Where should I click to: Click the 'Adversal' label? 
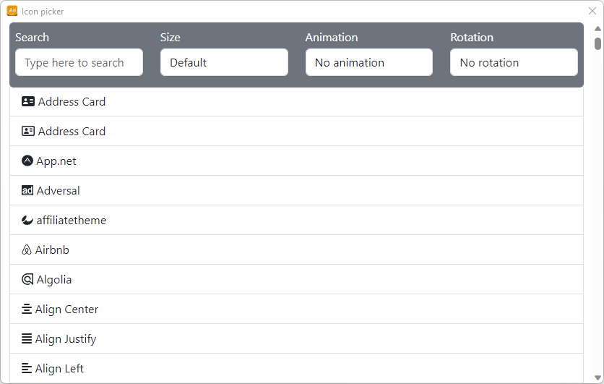tap(59, 190)
